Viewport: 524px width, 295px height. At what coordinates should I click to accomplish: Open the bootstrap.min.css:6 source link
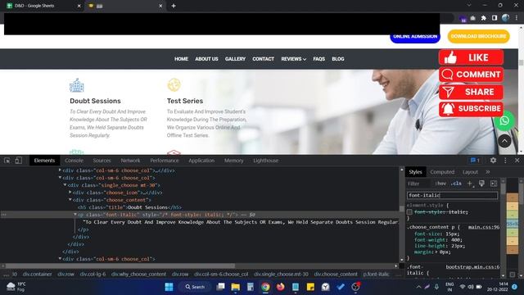(472, 267)
